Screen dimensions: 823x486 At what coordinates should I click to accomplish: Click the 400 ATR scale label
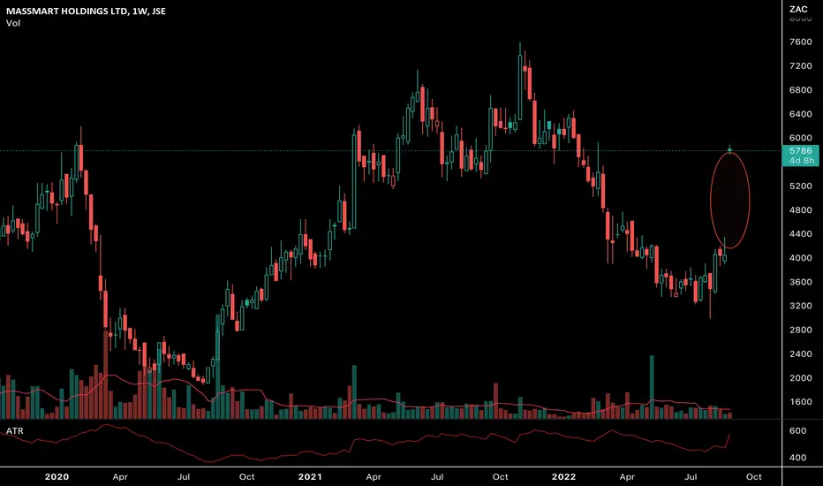click(x=797, y=458)
